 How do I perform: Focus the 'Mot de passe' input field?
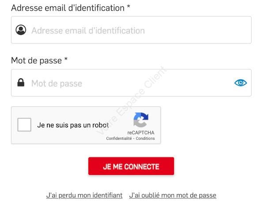click(x=131, y=83)
